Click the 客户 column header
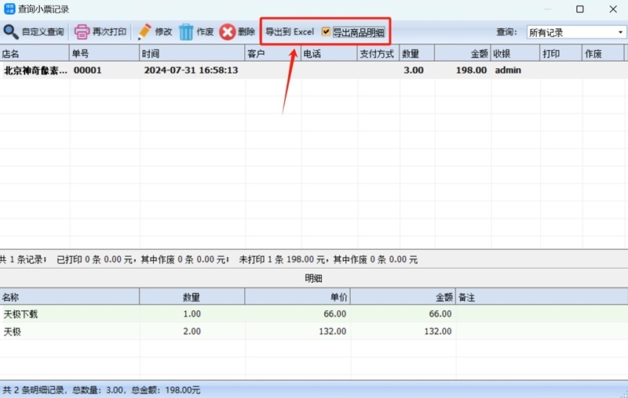The width and height of the screenshot is (628, 398). (x=272, y=53)
